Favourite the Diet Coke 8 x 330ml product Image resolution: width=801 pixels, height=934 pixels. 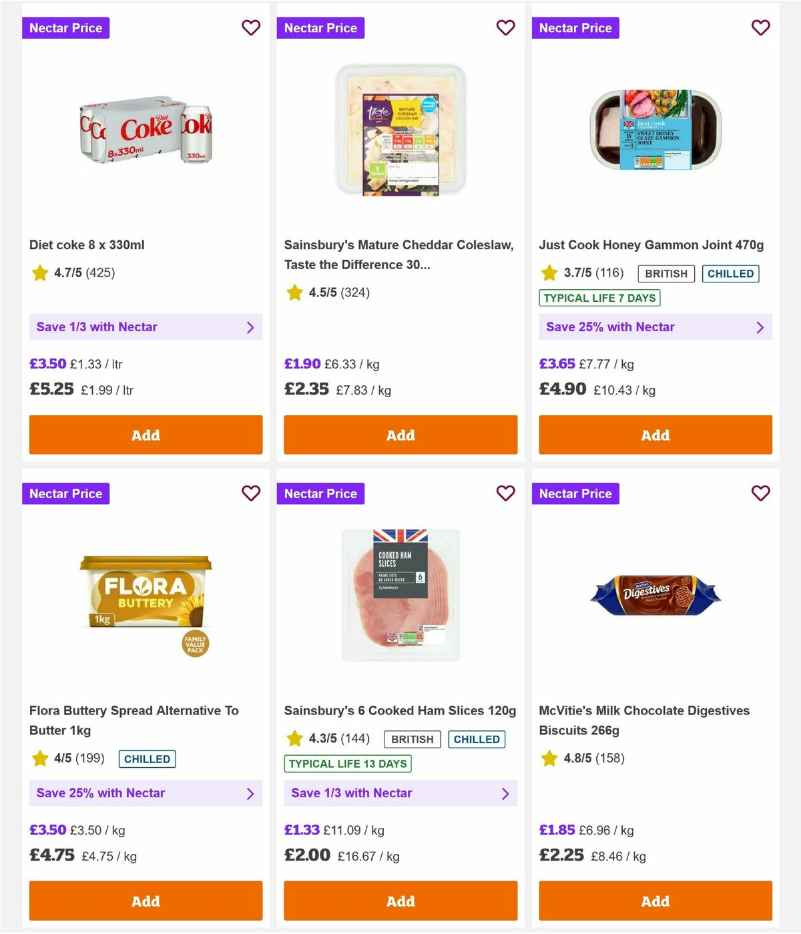pyautogui.click(x=251, y=28)
